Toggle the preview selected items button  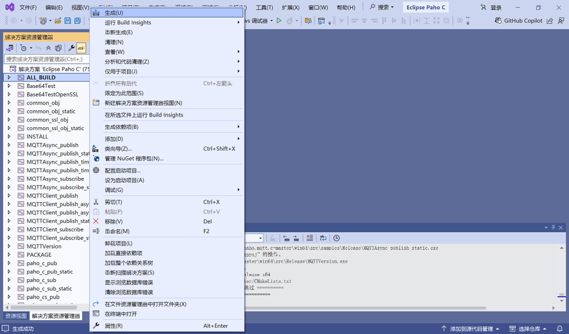coord(81,48)
